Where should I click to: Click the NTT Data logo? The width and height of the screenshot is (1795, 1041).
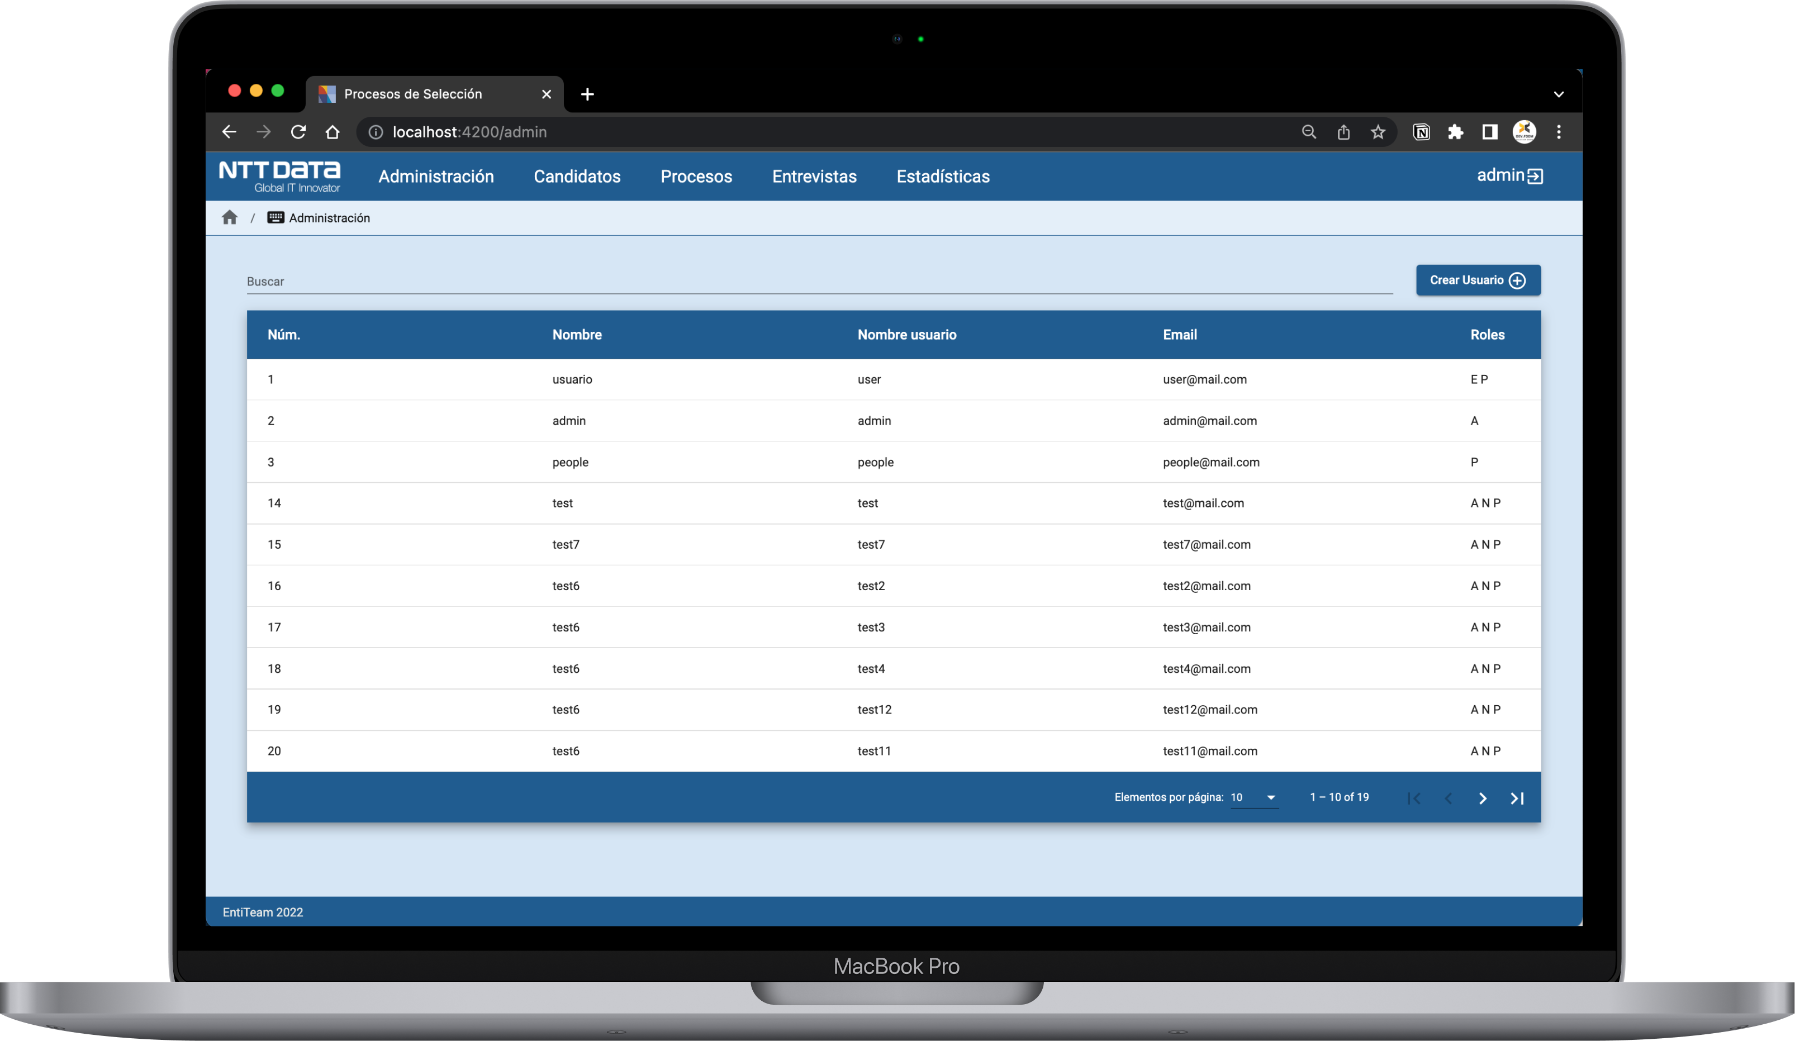(x=280, y=176)
